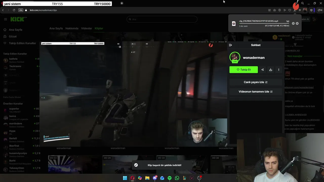
Task: Open a new browser tab
Action: tap(122, 3)
